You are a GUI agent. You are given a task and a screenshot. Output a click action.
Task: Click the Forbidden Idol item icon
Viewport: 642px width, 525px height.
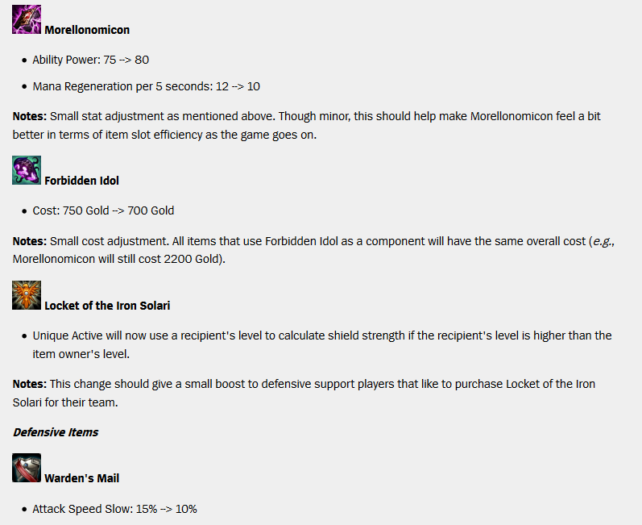(27, 170)
